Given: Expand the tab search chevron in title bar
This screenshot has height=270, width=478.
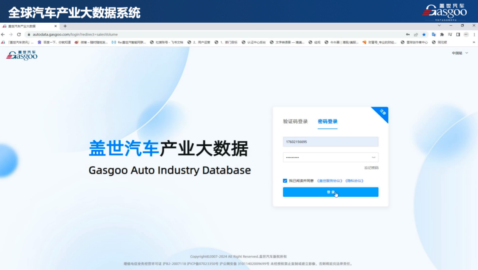Looking at the screenshot, I should pyautogui.click(x=439, y=26).
